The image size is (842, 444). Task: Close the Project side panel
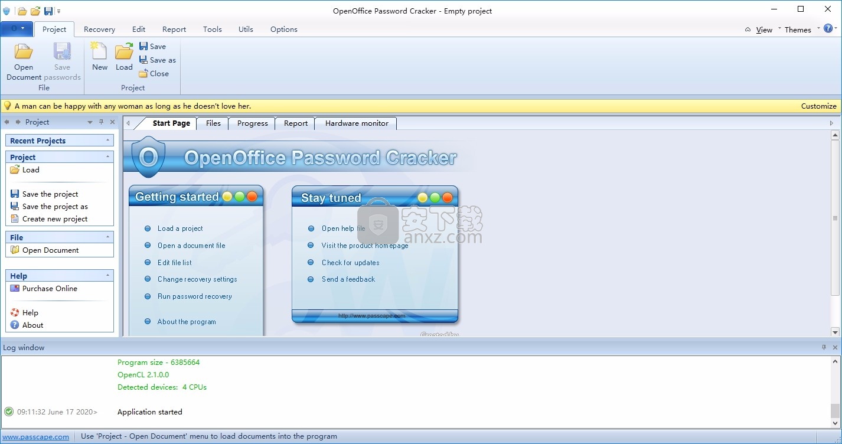point(113,122)
